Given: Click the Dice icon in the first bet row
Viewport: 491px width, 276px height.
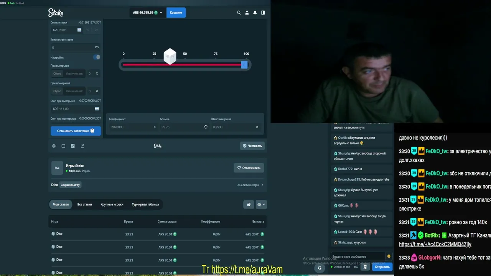Looking at the screenshot, I should click(53, 234).
